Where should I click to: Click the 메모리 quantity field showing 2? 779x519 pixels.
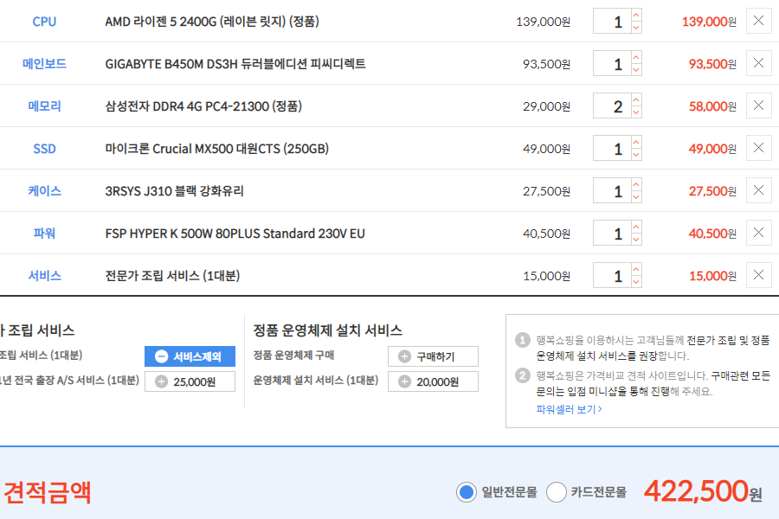pos(612,106)
